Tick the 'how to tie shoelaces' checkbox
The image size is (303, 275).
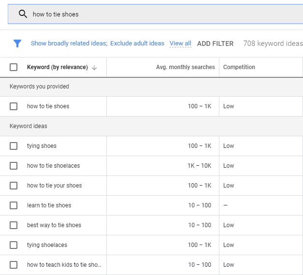pos(14,166)
